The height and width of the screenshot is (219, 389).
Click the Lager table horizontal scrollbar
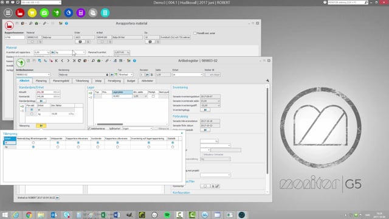[x=110, y=124]
